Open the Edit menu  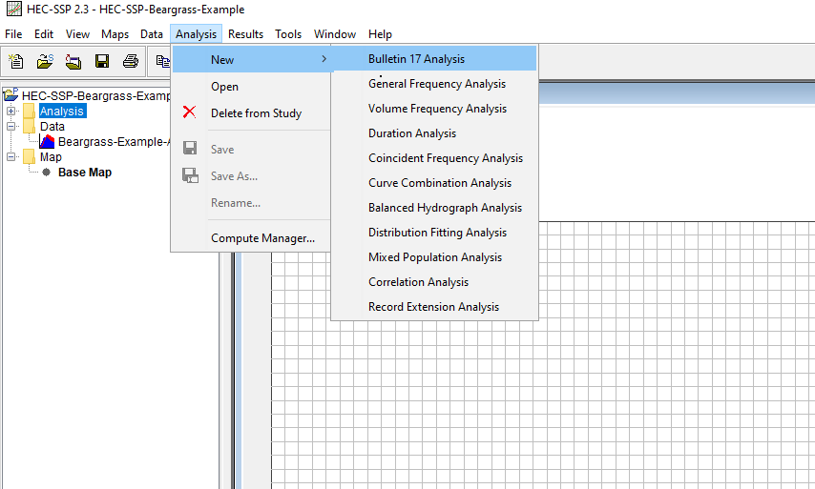coord(44,33)
